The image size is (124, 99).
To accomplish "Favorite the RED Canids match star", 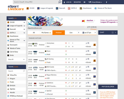I will [x=86, y=67].
